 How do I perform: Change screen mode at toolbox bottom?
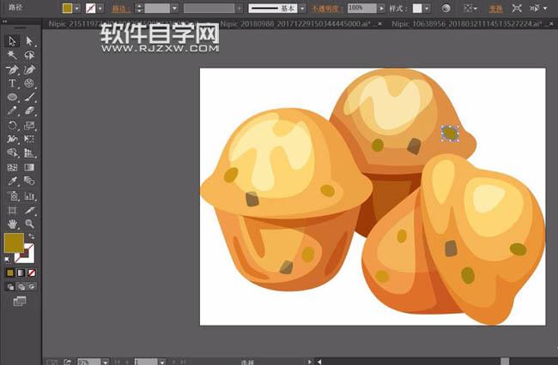(x=20, y=301)
